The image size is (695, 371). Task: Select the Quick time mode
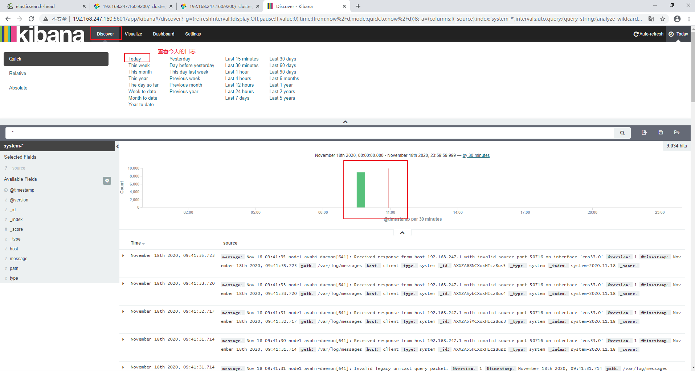(x=56, y=59)
